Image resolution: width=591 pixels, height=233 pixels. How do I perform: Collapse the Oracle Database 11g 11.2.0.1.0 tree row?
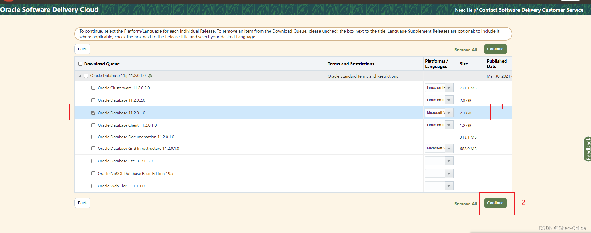[80, 76]
